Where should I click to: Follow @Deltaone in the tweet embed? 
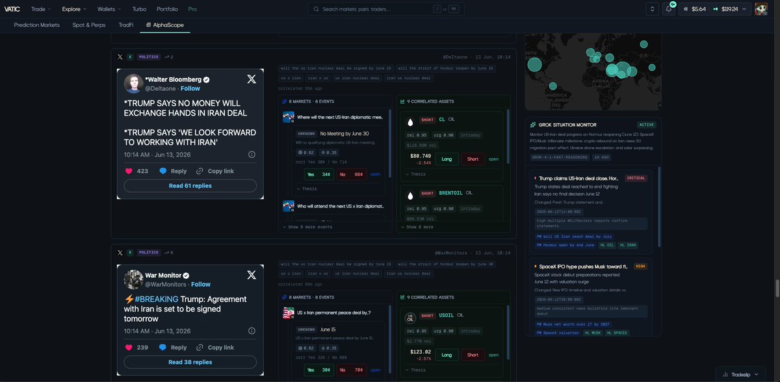tap(190, 88)
